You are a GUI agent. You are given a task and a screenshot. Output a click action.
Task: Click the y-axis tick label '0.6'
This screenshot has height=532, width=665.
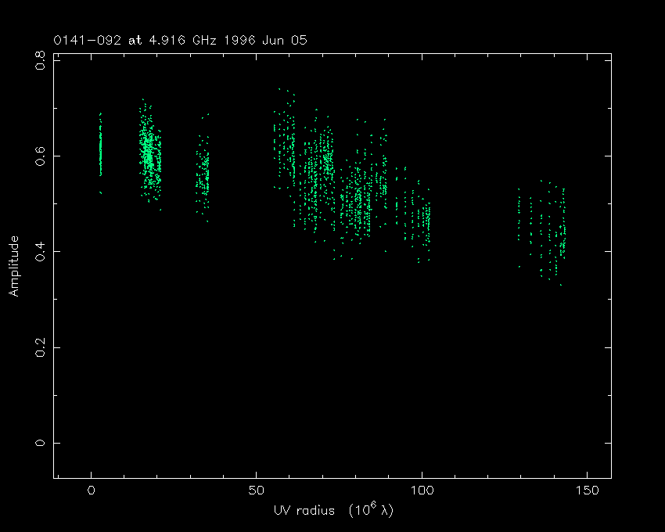tap(40, 156)
